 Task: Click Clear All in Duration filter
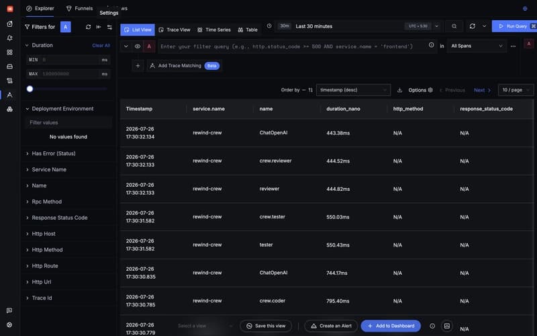pyautogui.click(x=101, y=45)
